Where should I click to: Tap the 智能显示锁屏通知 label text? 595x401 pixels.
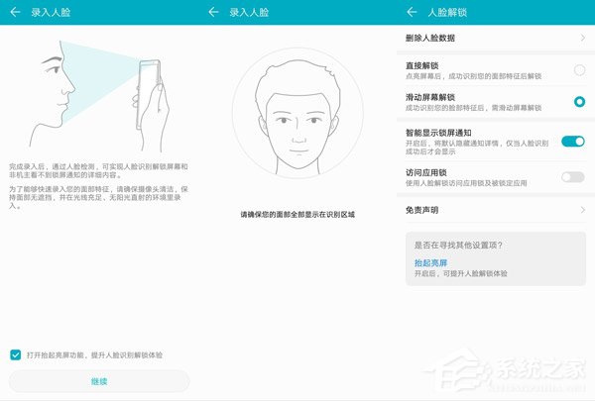(439, 132)
